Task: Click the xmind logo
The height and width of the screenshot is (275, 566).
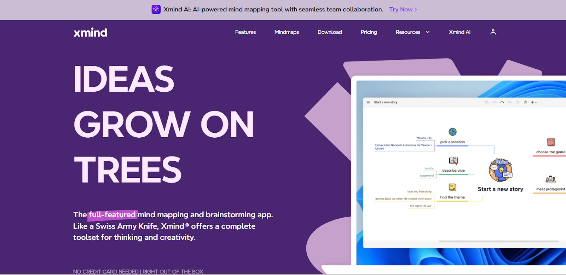Action: point(90,33)
